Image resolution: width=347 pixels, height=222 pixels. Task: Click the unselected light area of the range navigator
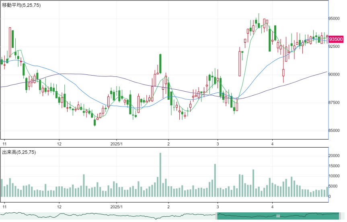pos(108,216)
